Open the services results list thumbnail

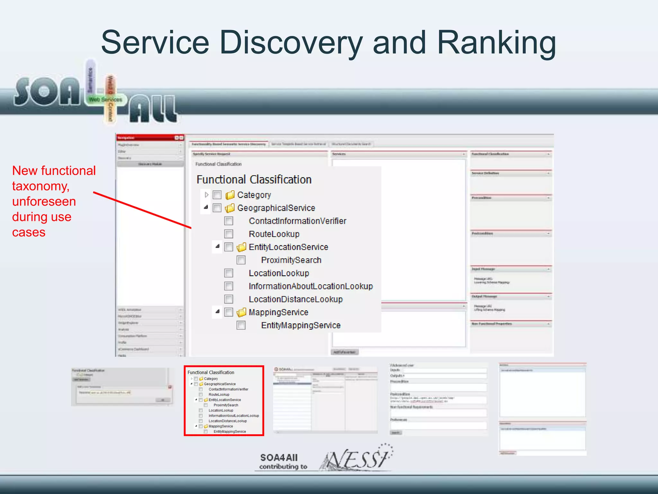(543, 409)
